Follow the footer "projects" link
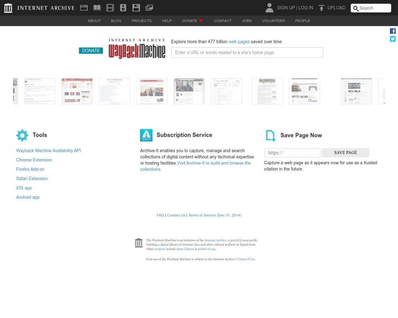The height and width of the screenshot is (318, 398). [160, 249]
